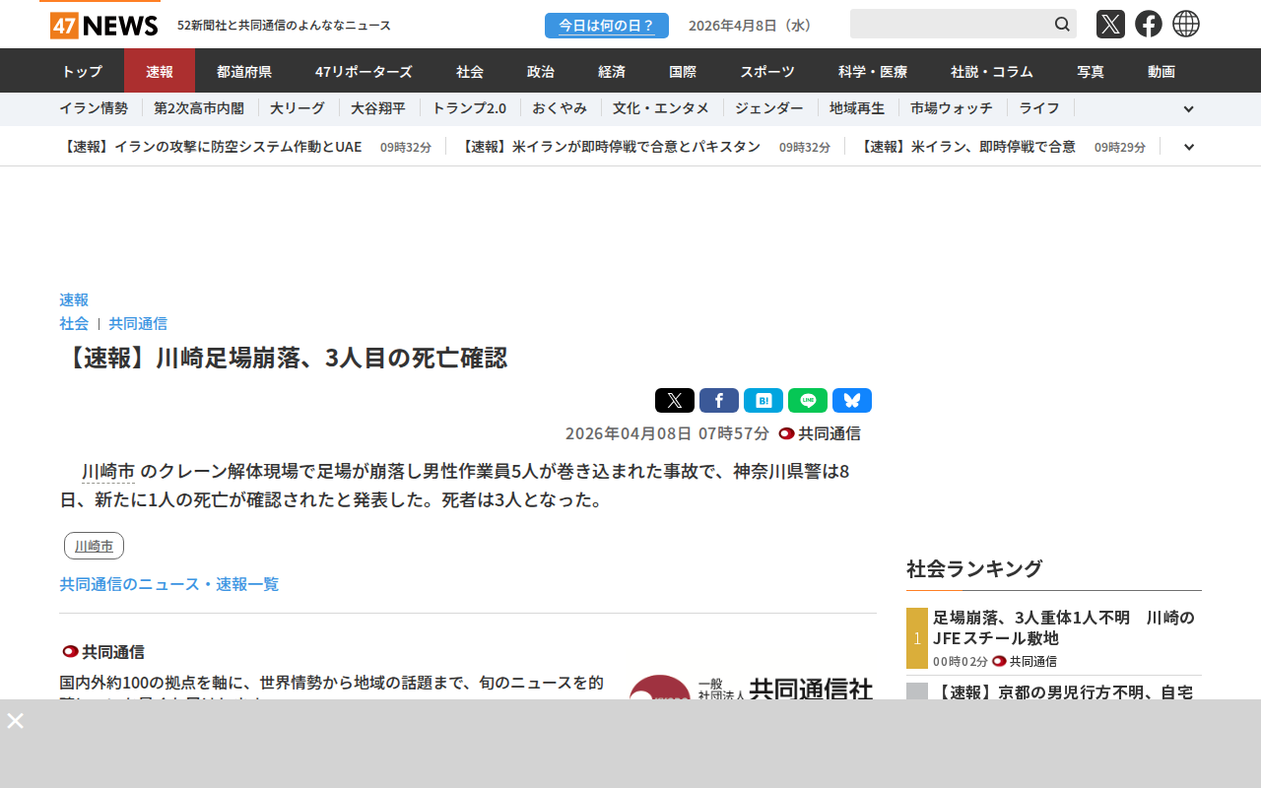Open the 政治 navigation tab
Image resolution: width=1261 pixels, height=788 pixels.
point(541,71)
